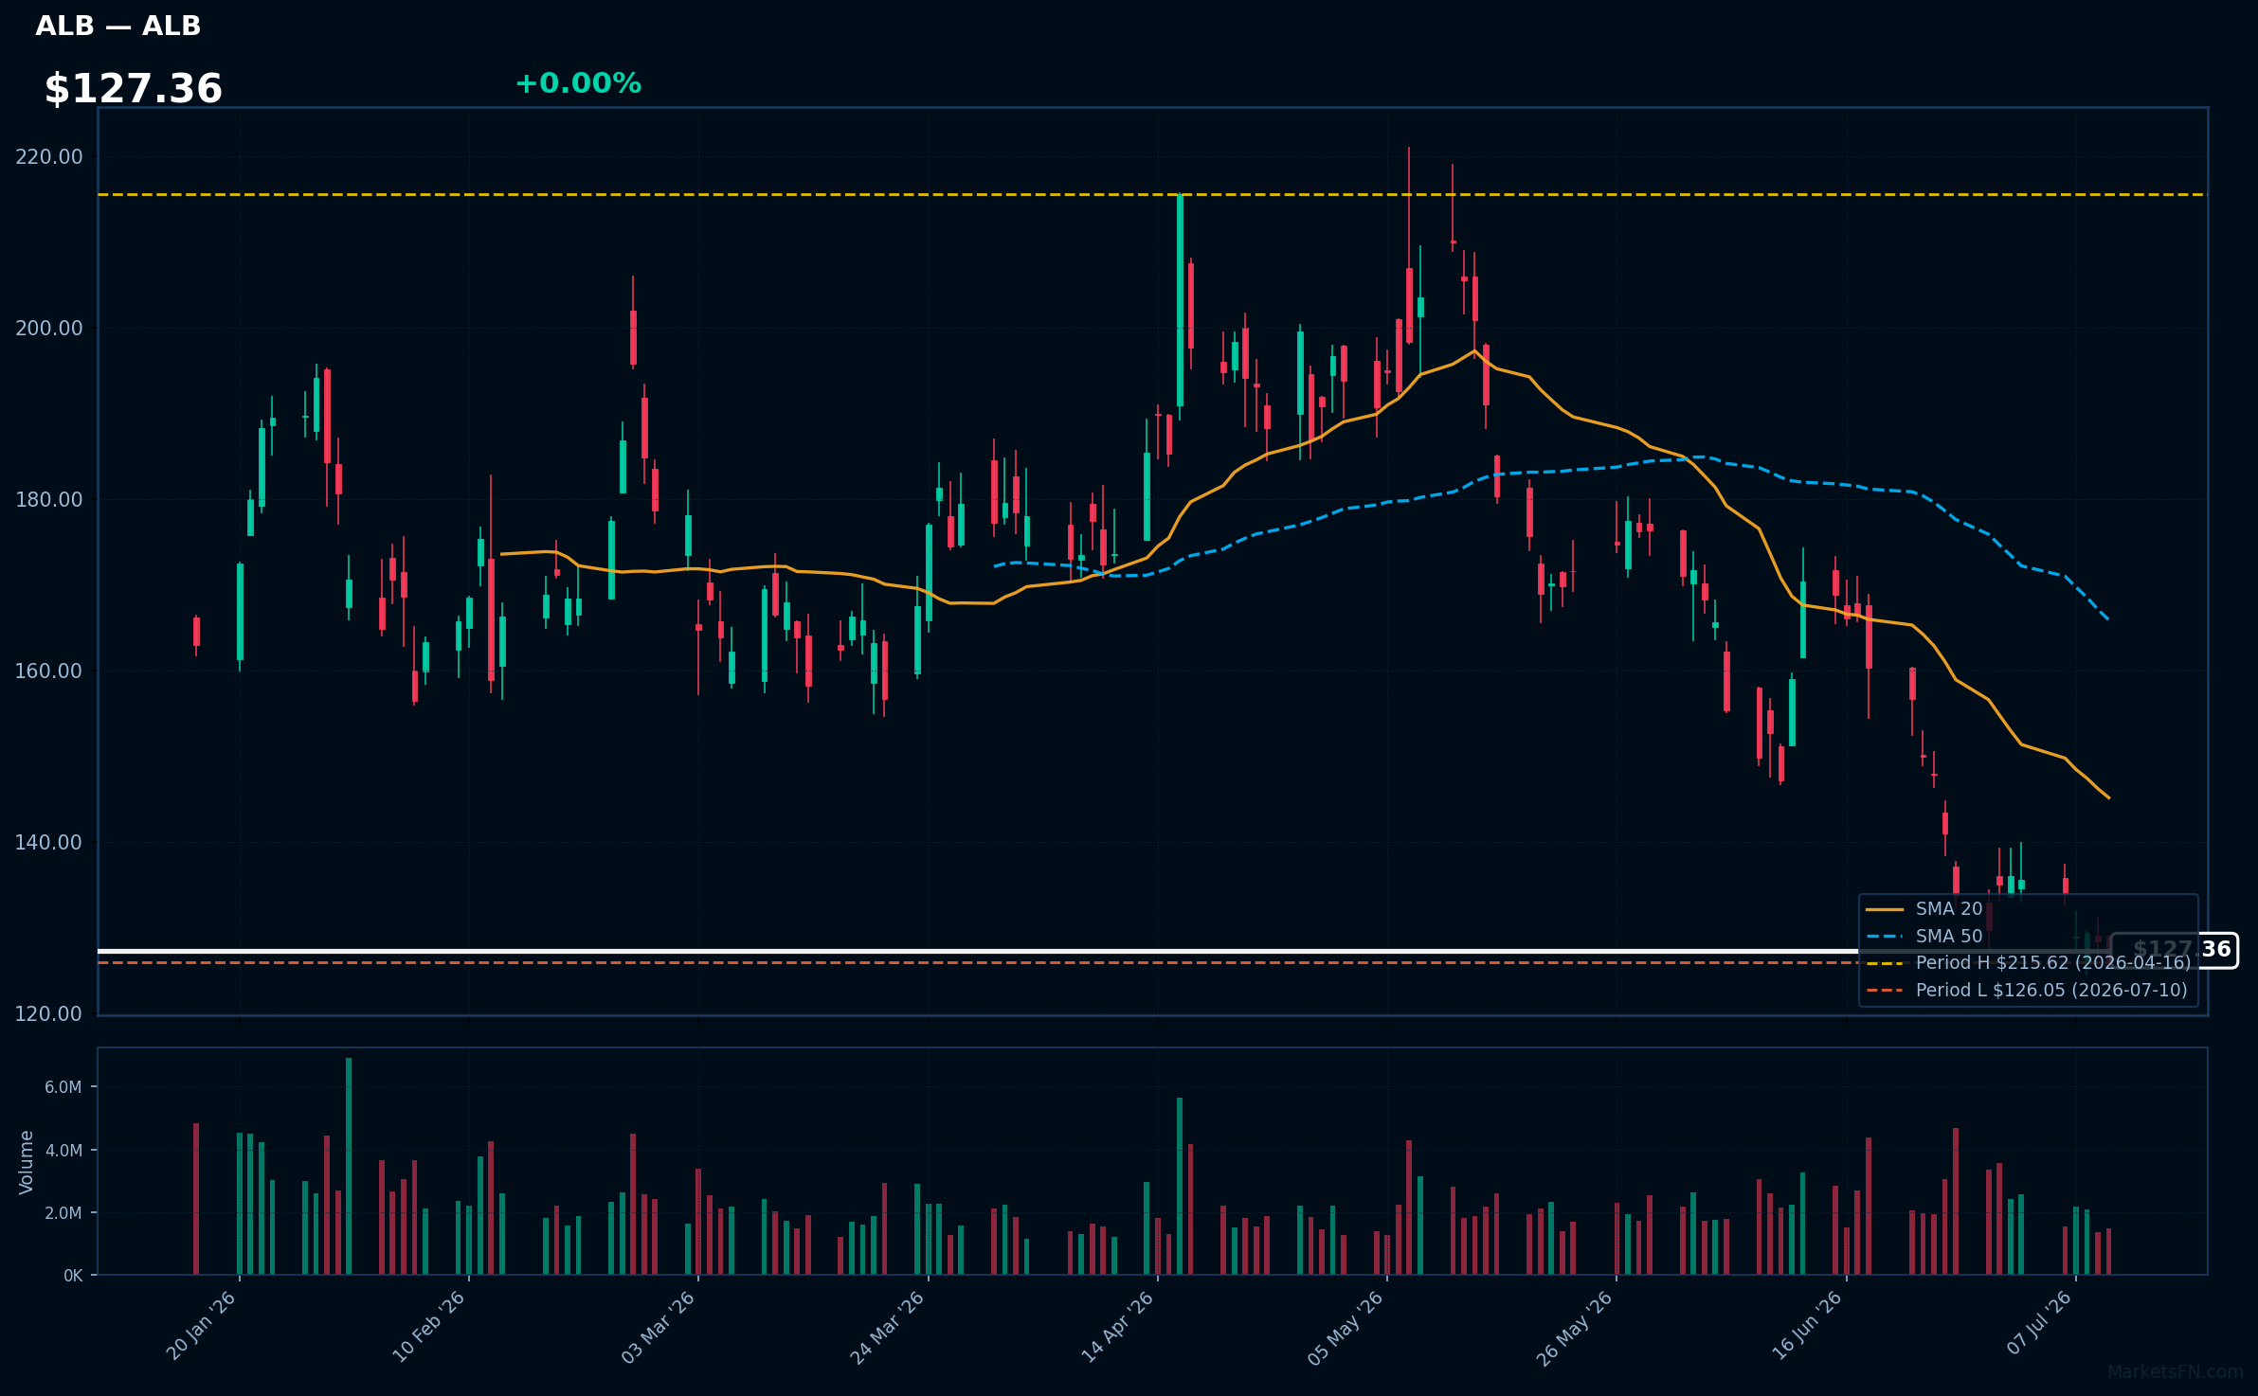Click the 07 Jul '26 date label
The image size is (2258, 1396).
[2039, 1323]
